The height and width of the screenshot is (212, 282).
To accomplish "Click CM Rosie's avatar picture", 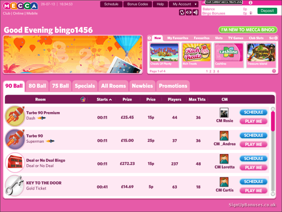I will (x=224, y=113).
